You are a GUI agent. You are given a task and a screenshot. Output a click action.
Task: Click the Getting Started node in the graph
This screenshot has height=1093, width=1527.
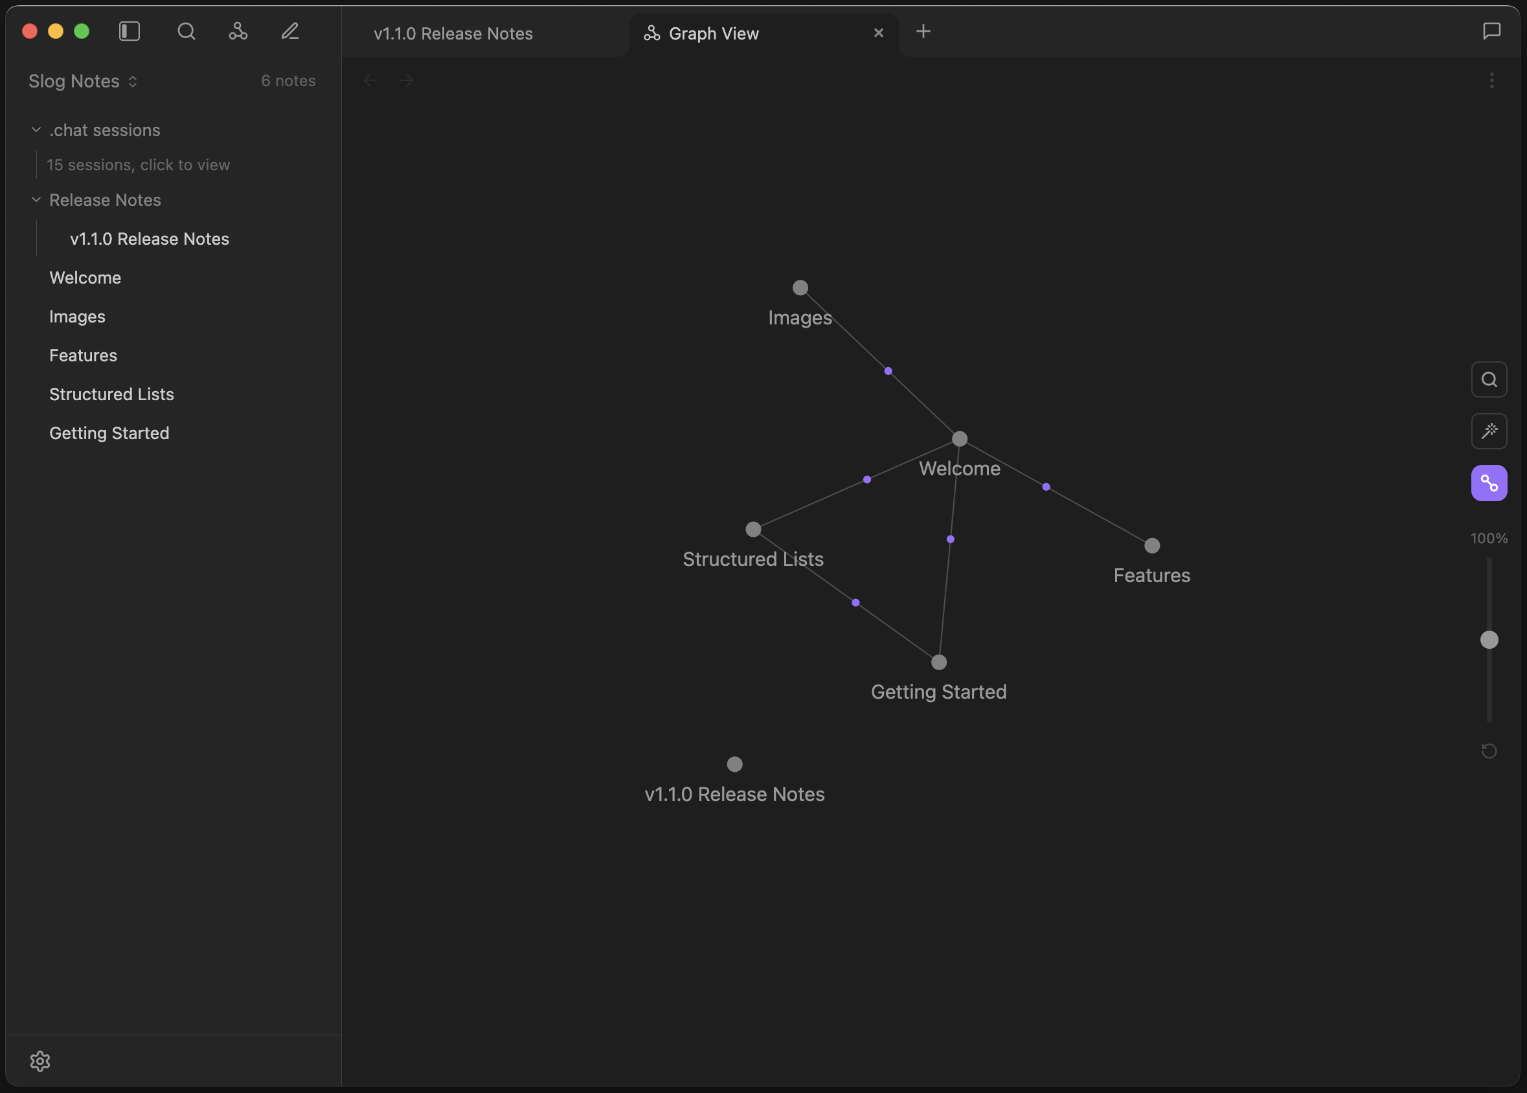coord(938,662)
